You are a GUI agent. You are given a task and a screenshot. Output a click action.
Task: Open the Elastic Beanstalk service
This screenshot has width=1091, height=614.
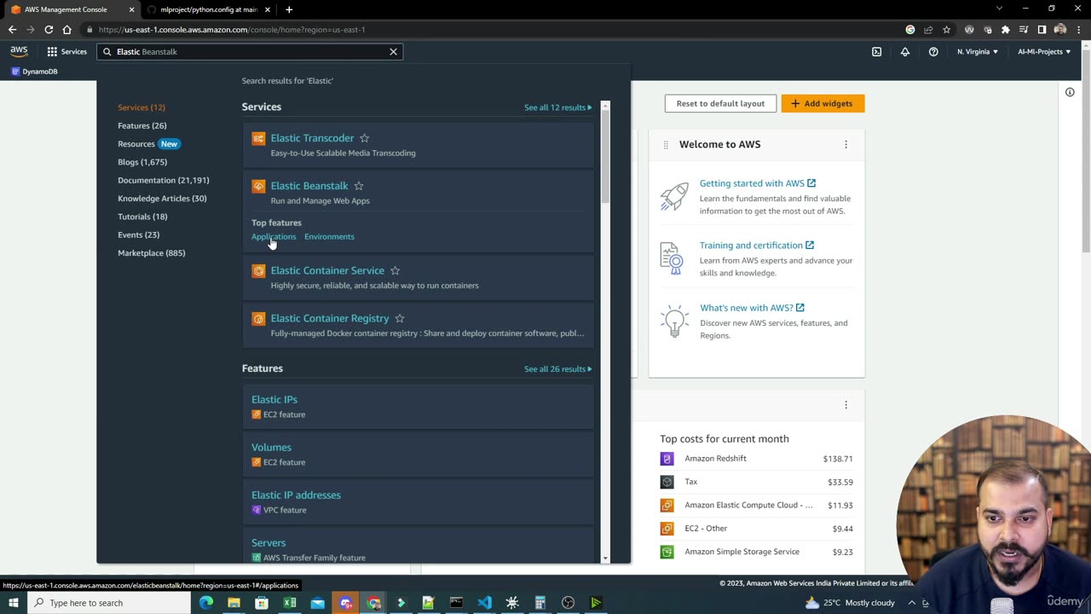point(309,186)
